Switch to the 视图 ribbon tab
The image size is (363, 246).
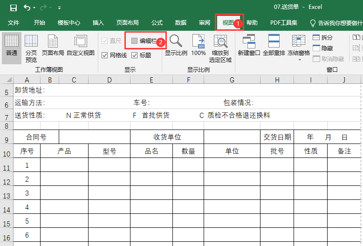228,23
